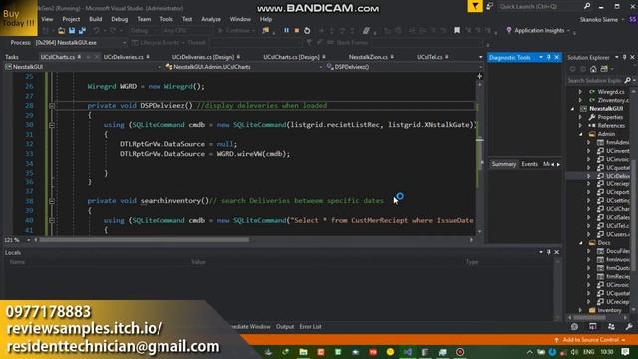
Task: Switch to NexstalkZion.cs tab
Action: click(368, 57)
